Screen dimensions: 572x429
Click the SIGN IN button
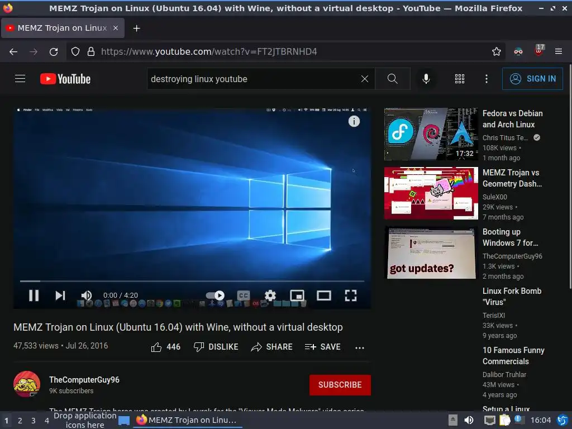coord(532,79)
